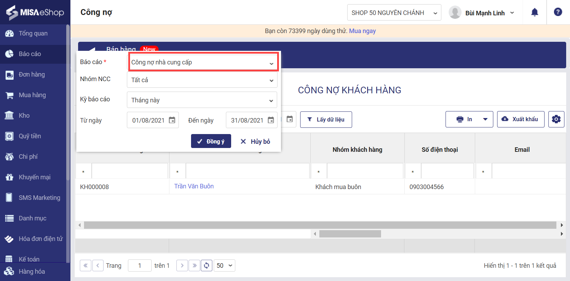Viewport: 570px width, 281px height.
Task: Open the notifications bell
Action: (534, 13)
